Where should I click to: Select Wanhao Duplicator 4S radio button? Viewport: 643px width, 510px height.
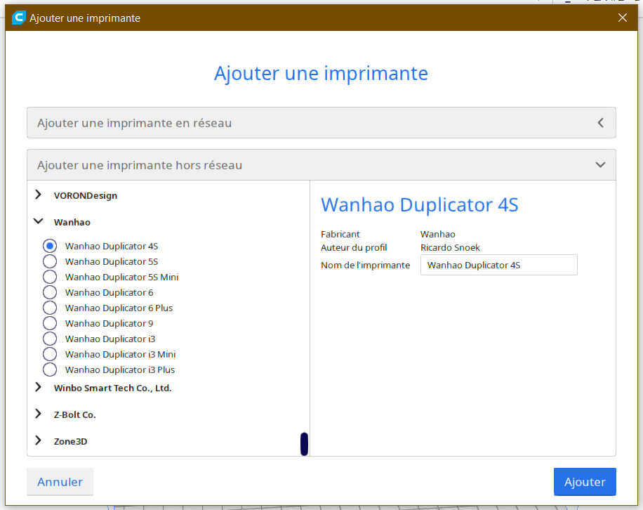(50, 246)
